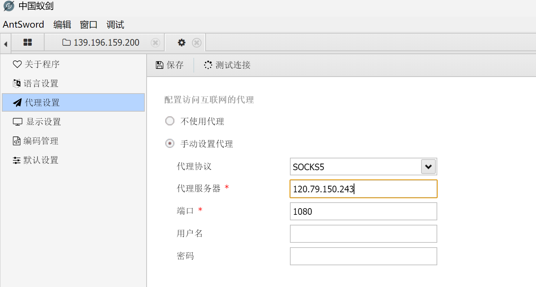Click the settings gear tab icon
This screenshot has width=536, height=287.
[182, 43]
